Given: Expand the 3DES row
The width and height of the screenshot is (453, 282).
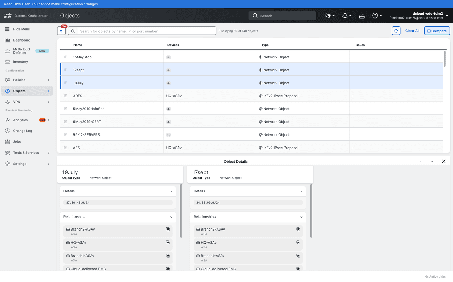Looking at the screenshot, I should pyautogui.click(x=66, y=96).
